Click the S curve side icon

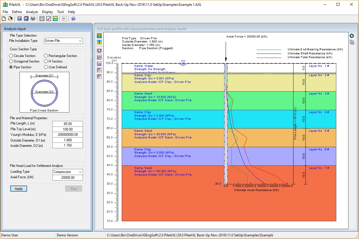point(100,70)
